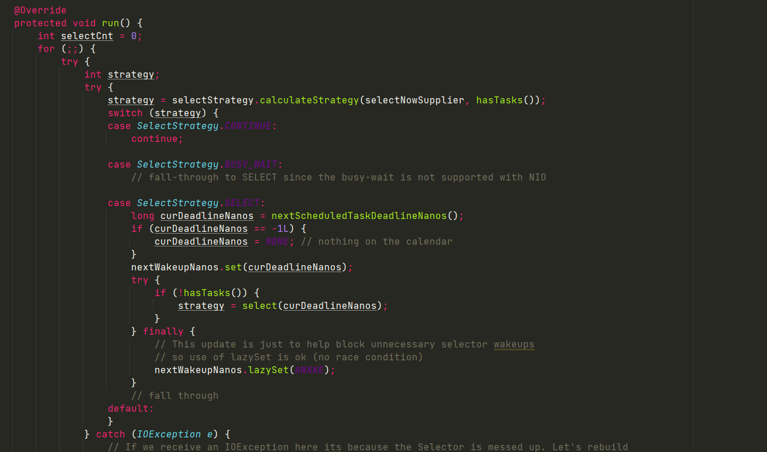Click the CONTINUE constant in case label
Viewport: 767px width, 452px height.
248,126
